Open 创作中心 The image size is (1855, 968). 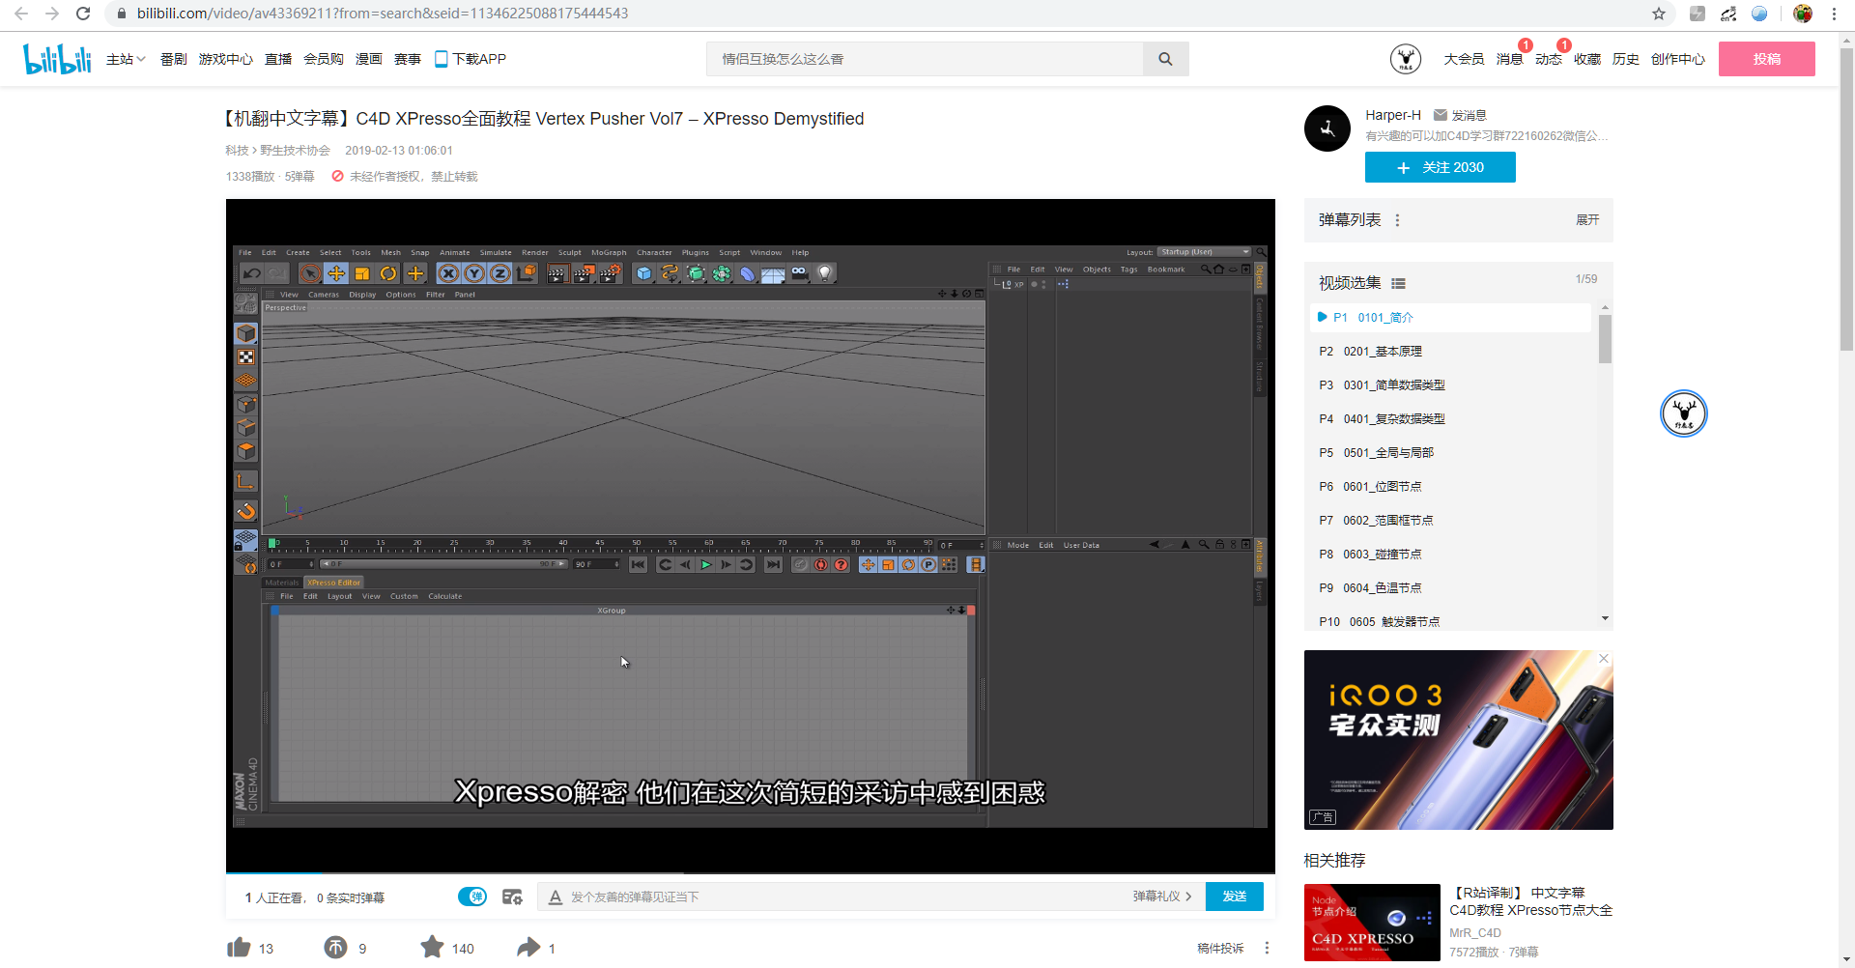pos(1678,59)
